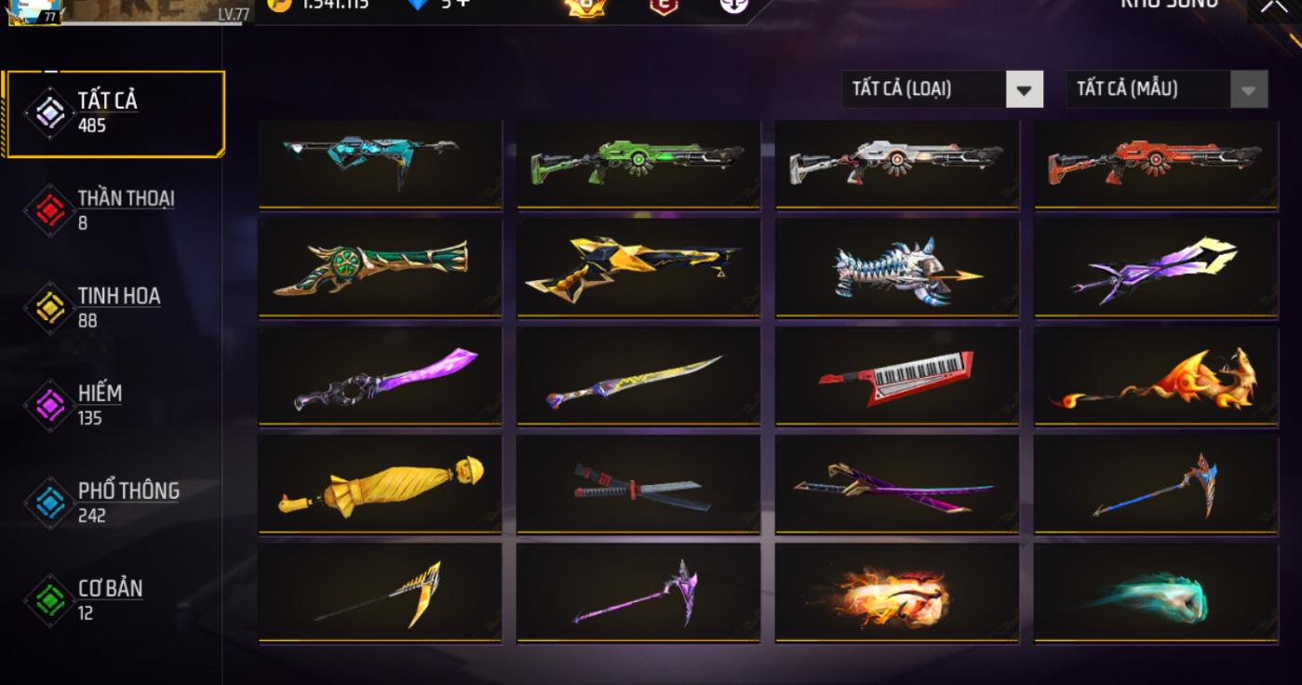Click the gold coin currency icon
The image size is (1302, 685).
278,5
